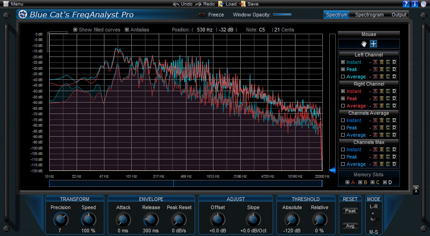Enable the Show filled curves checkbox

75,30
